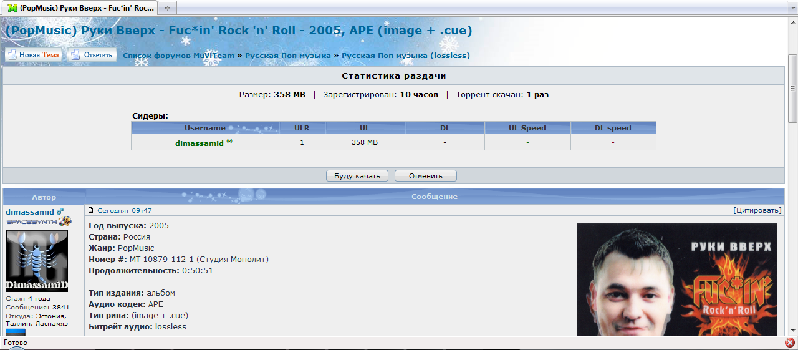798x350 pixels.
Task: Click the topic title heading link
Action: 239,30
